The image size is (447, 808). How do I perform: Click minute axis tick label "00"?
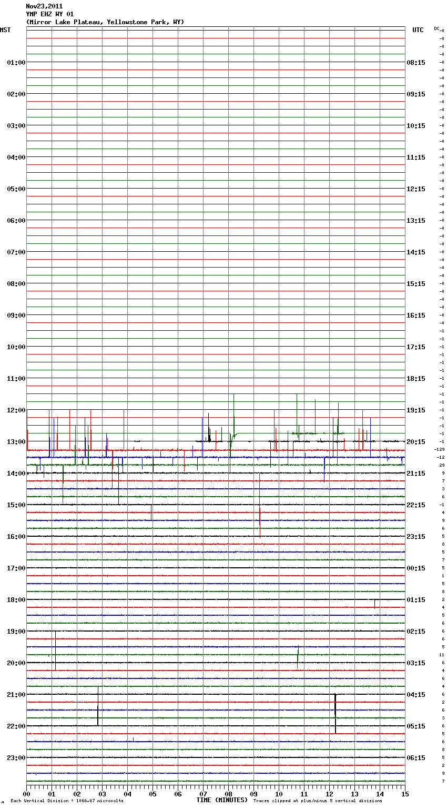pyautogui.click(x=27, y=794)
